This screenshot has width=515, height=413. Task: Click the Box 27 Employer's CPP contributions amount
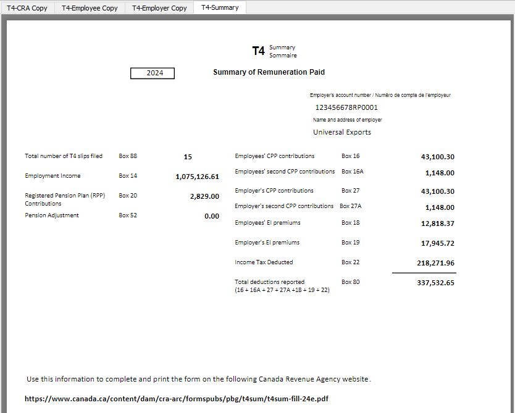pos(438,191)
